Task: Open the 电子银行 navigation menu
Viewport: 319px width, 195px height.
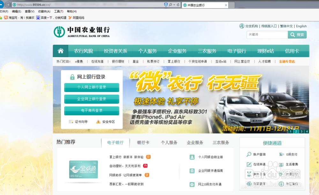Action: [237, 51]
